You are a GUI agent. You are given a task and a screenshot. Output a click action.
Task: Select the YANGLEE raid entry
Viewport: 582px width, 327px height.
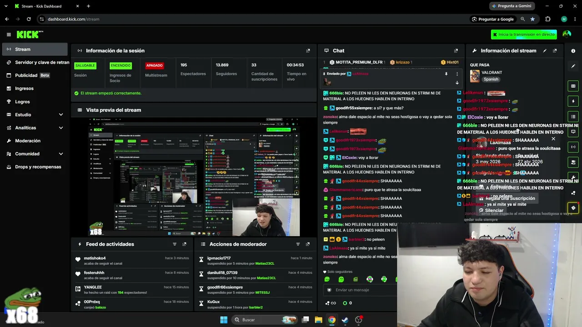tap(132, 290)
